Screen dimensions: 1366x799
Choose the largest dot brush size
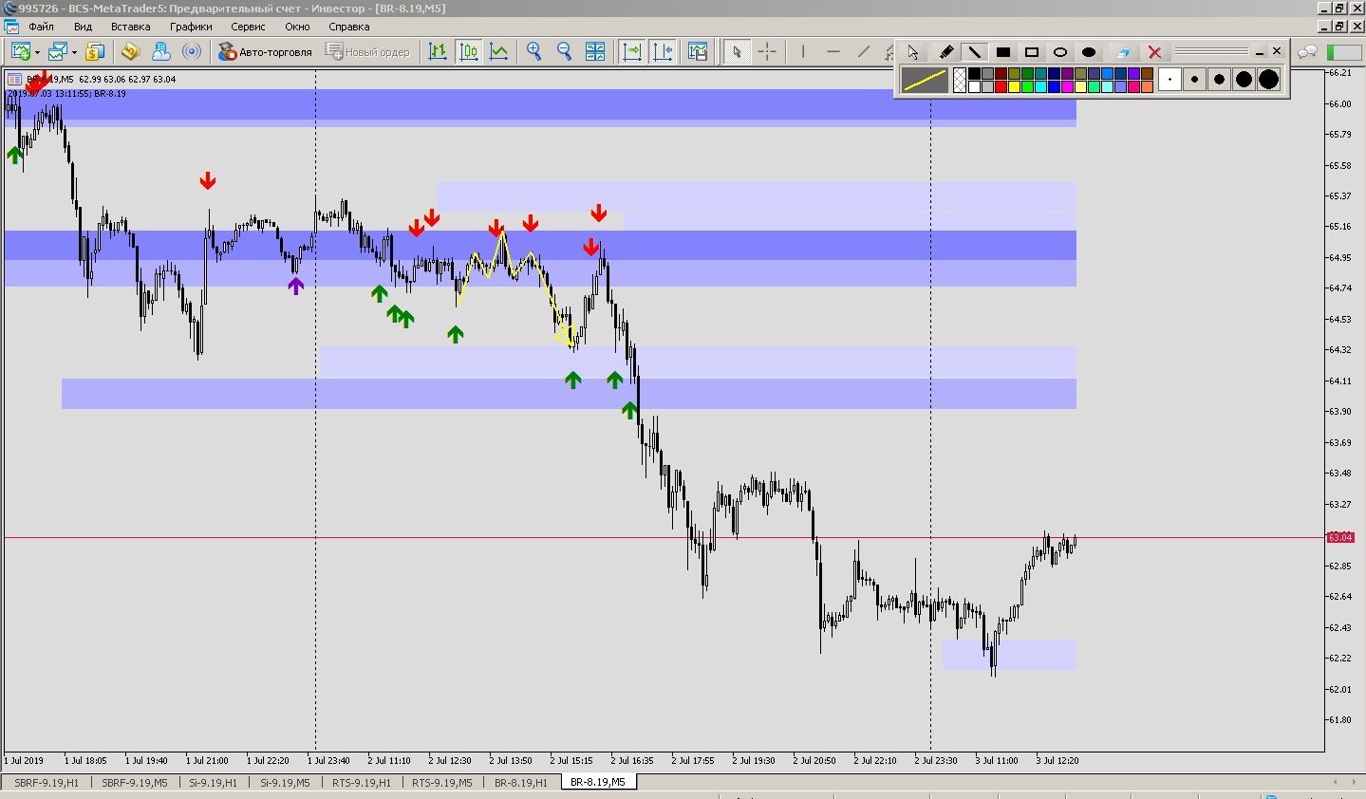point(1268,80)
